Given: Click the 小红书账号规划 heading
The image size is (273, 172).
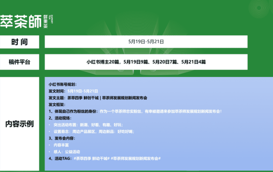Looking at the screenshot, I should point(63,85).
